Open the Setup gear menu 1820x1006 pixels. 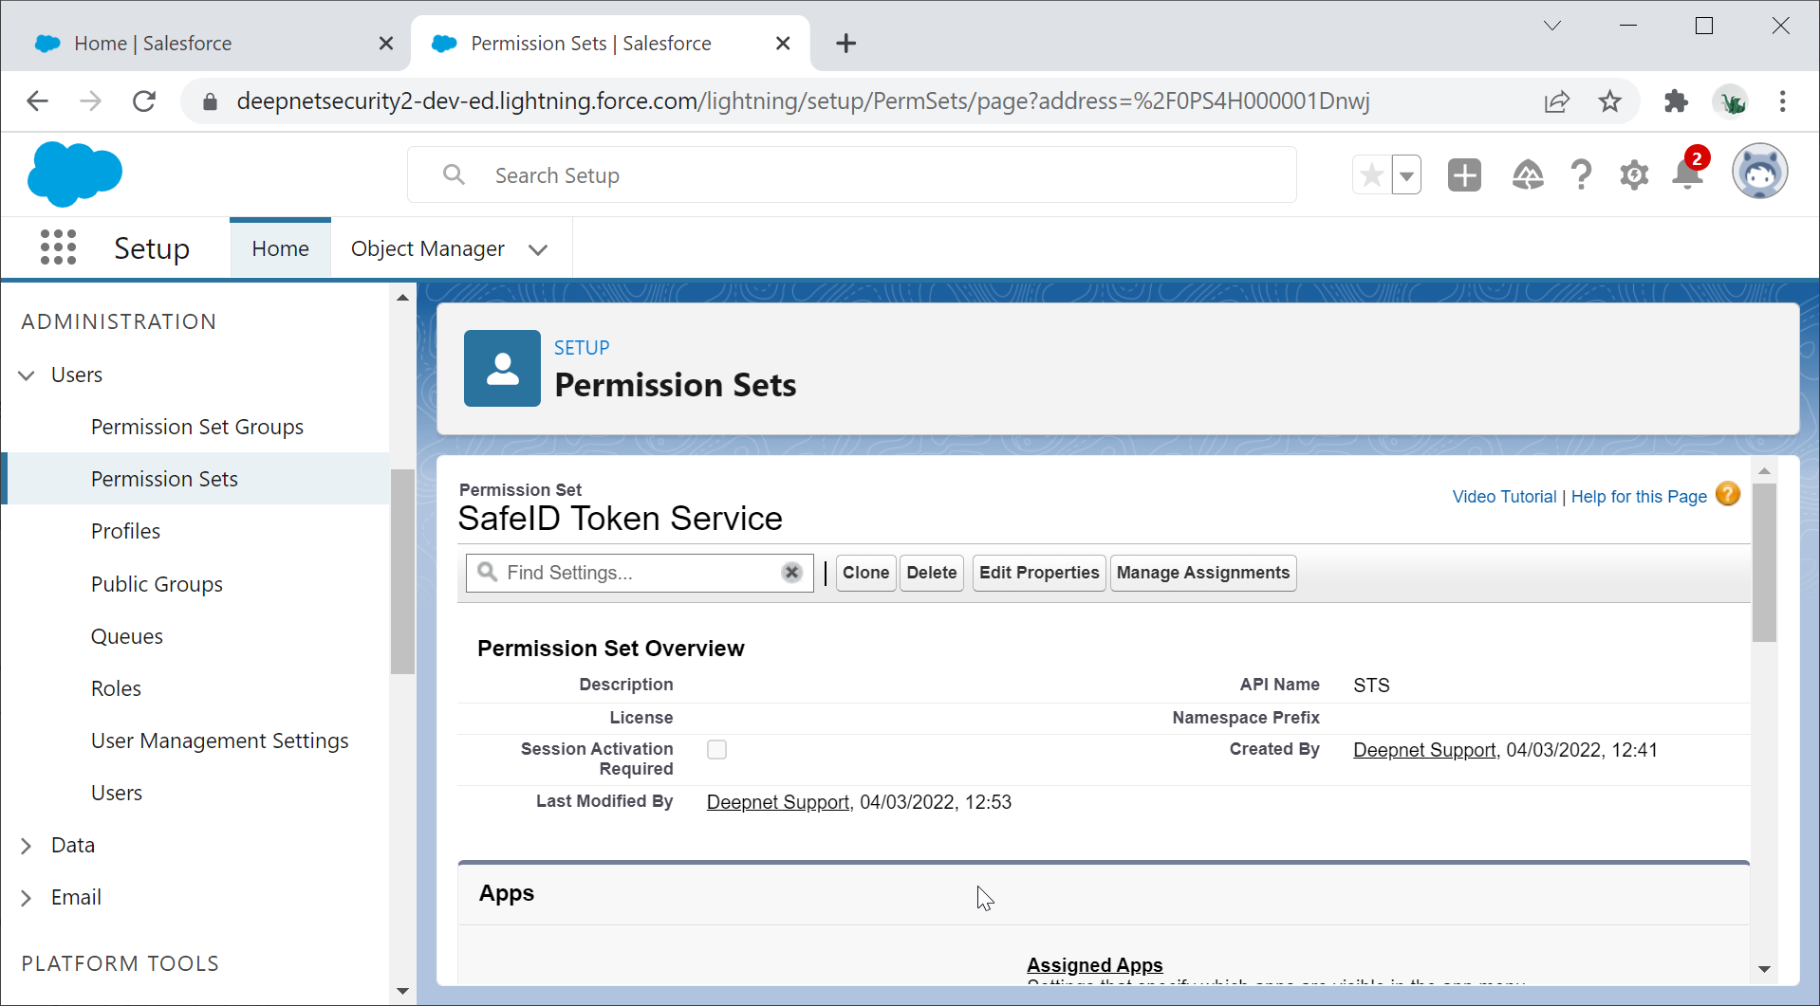pos(1633,175)
